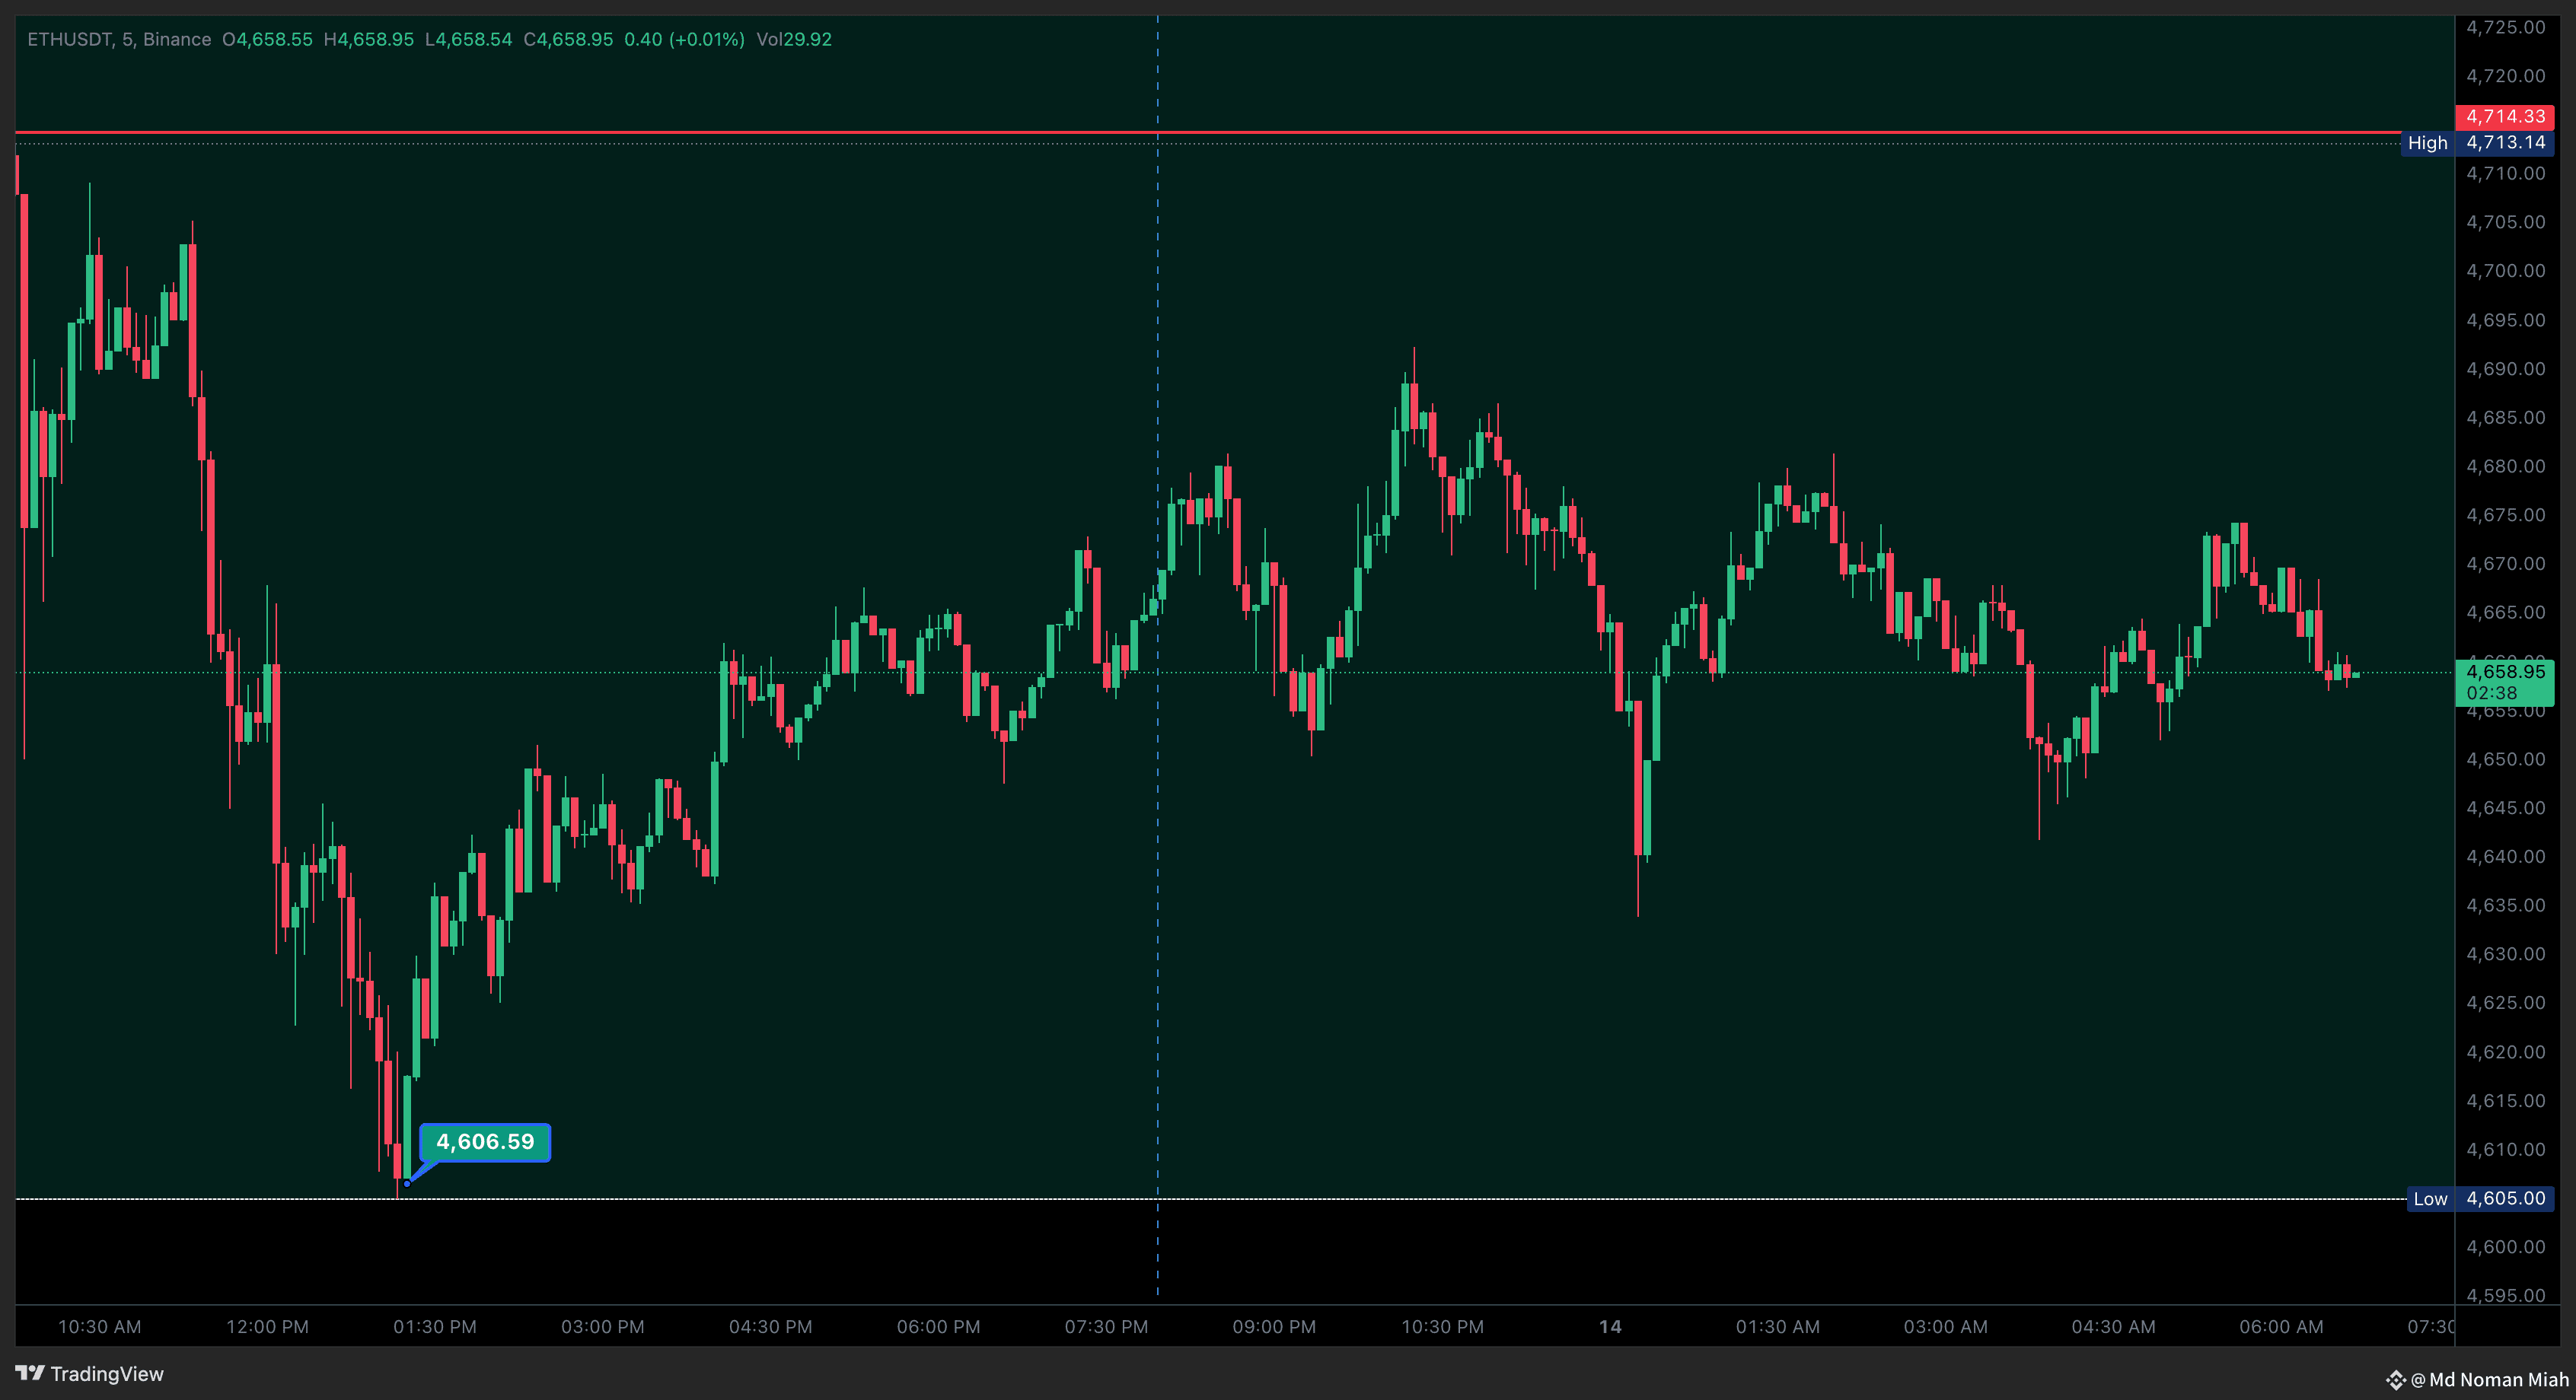Click the 4,620.00 price axis label
This screenshot has height=1400, width=2576.
2506,1052
